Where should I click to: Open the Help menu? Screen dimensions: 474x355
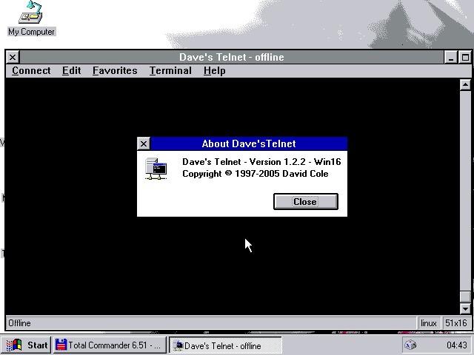[214, 71]
